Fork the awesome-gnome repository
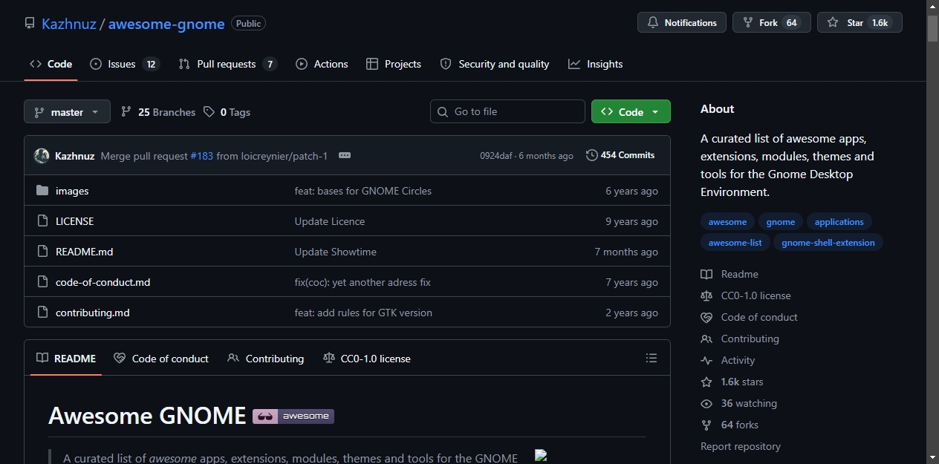 pos(771,23)
